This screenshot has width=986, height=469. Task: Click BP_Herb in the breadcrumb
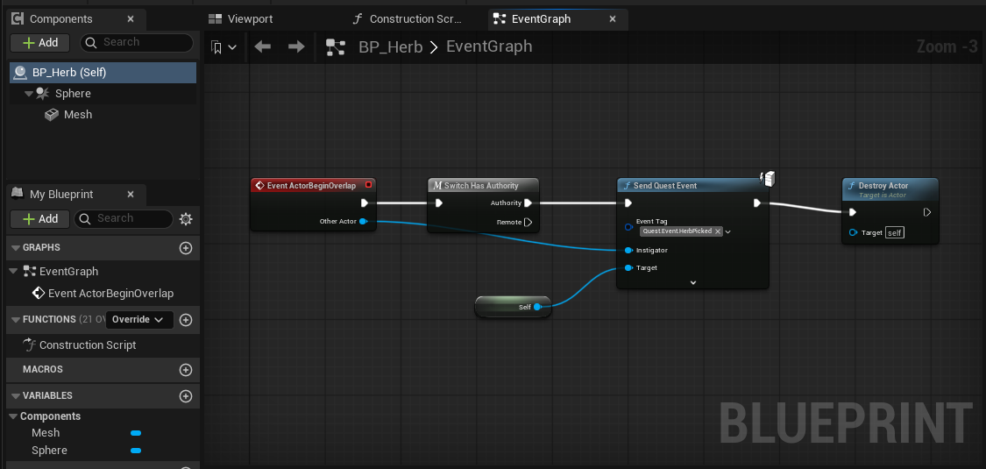pyautogui.click(x=391, y=47)
